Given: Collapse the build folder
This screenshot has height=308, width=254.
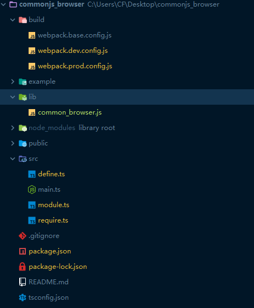Looking at the screenshot, I should click(13, 20).
